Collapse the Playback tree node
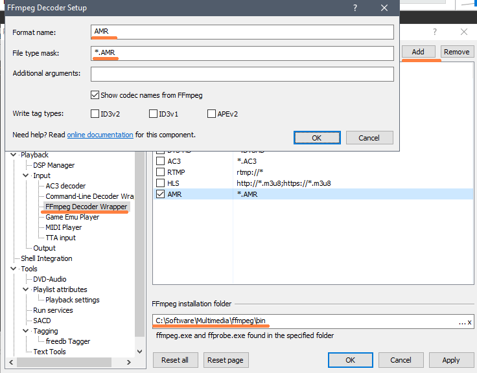Screen dimensions: 477x373 [14, 155]
